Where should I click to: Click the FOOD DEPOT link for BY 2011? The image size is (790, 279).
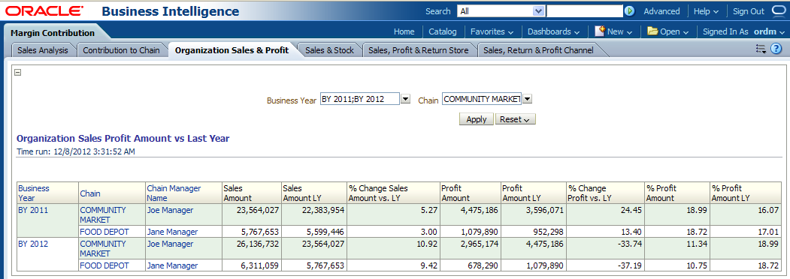(x=104, y=232)
